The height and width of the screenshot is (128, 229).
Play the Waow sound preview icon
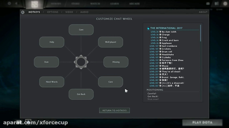click(x=160, y=66)
